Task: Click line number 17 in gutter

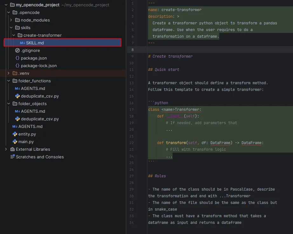Action: click(x=132, y=110)
